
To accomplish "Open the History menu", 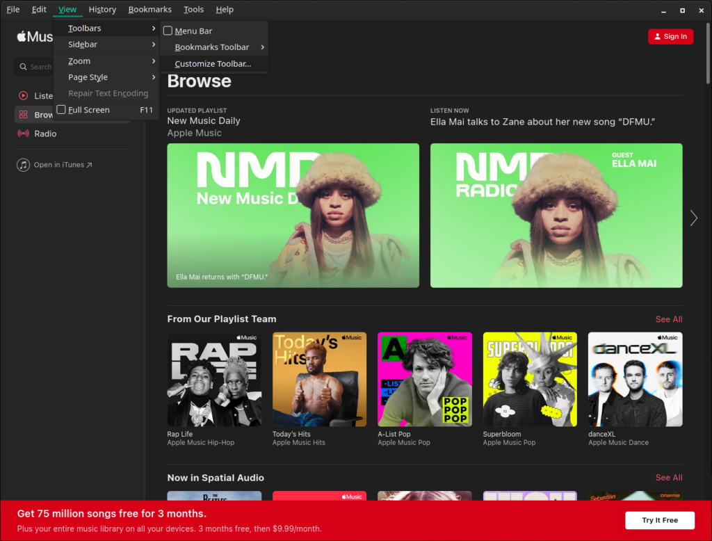I will pos(102,9).
